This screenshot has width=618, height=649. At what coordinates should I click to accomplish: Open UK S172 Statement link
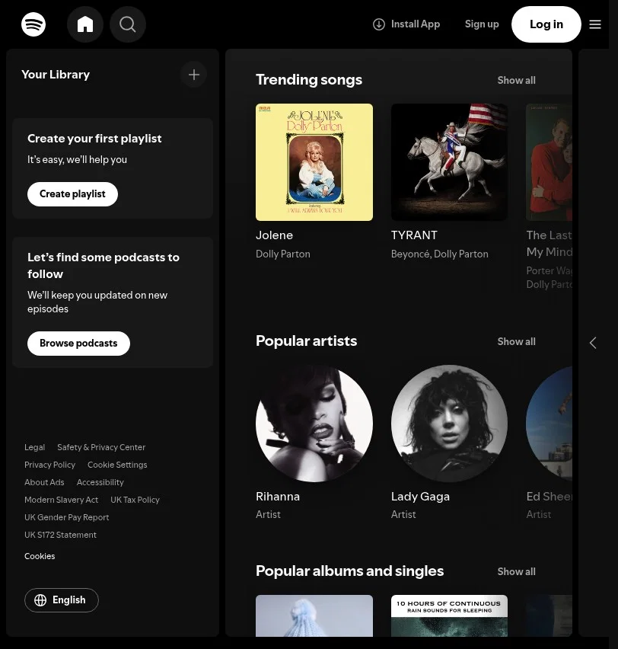point(60,535)
